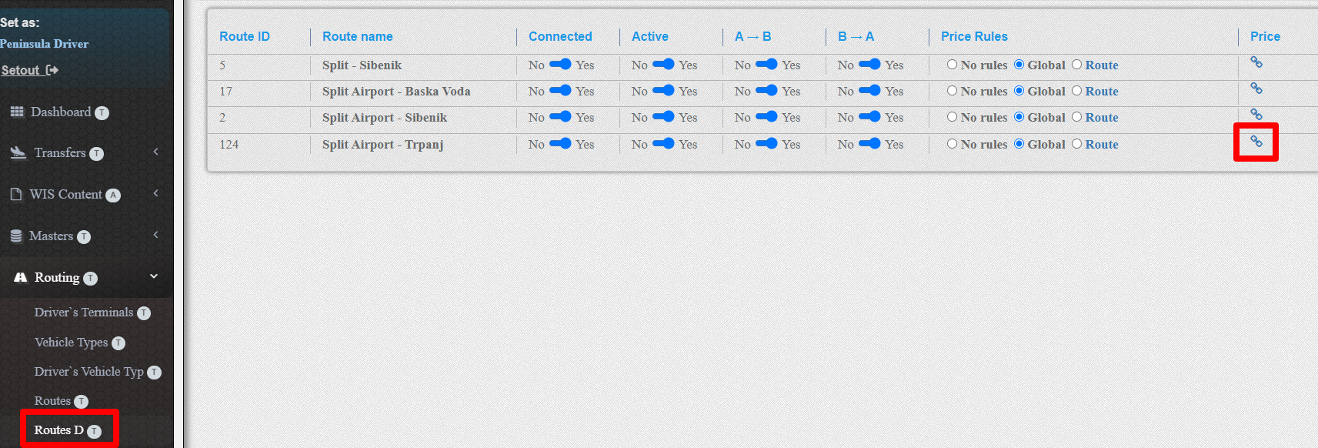Expand the WIS Content menu chevron

point(155,193)
